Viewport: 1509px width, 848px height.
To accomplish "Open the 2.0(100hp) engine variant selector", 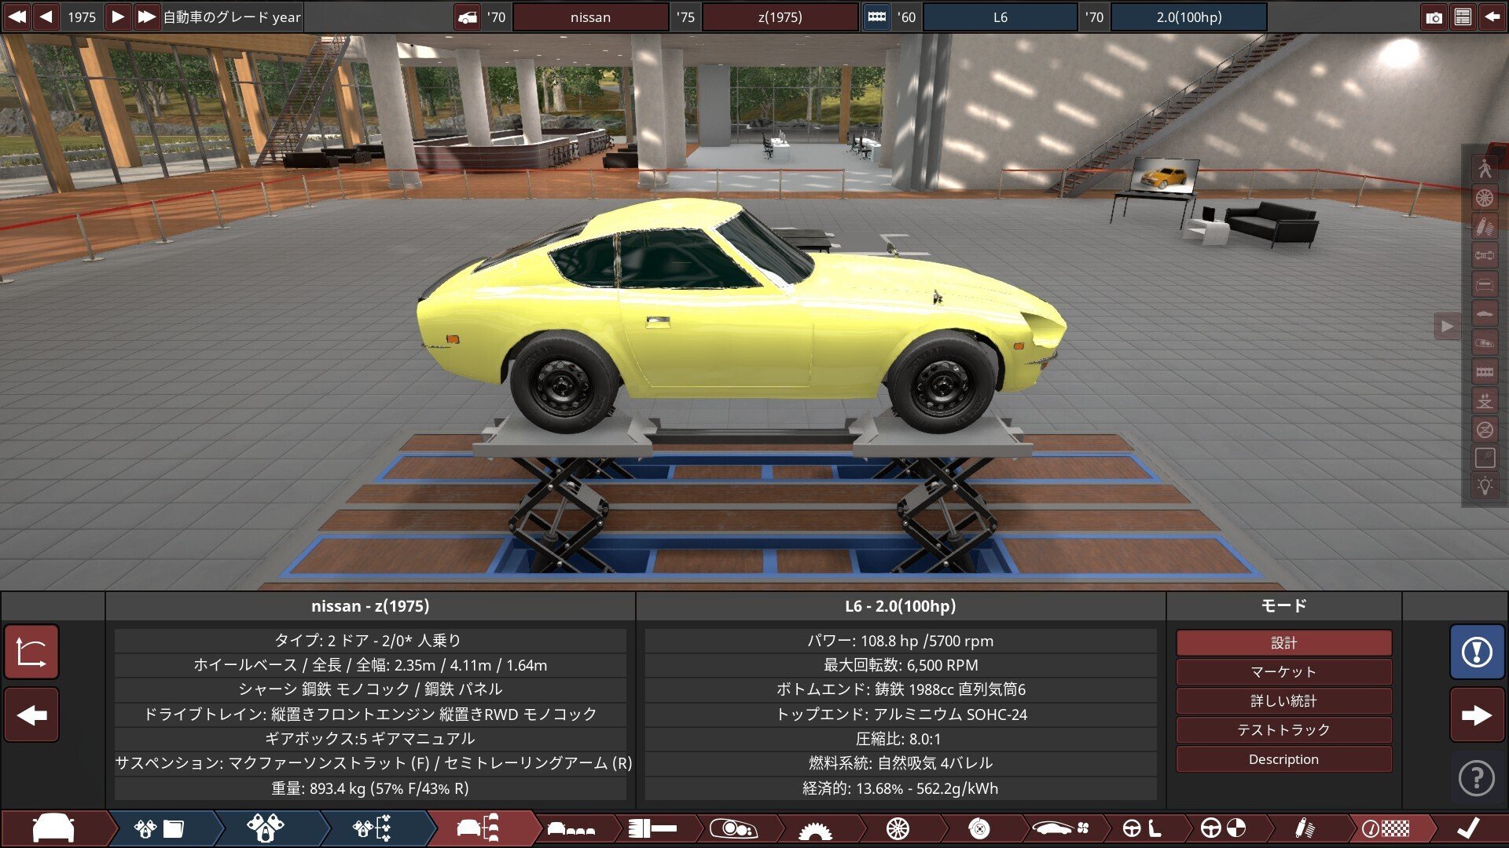I will (1188, 16).
